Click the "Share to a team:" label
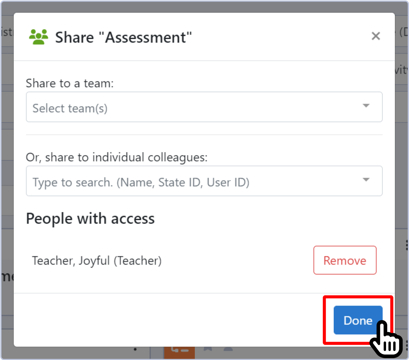409x360 pixels. 70,83
